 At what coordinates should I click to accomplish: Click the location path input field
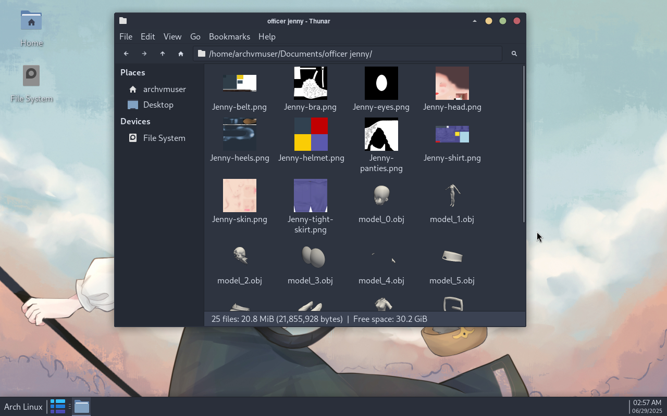[348, 54]
